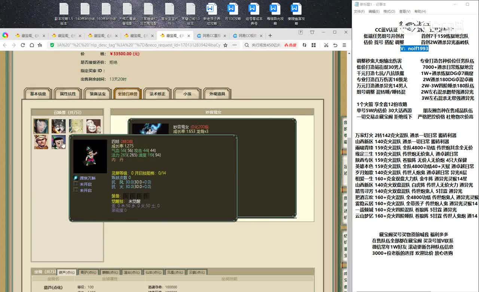The width and height of the screenshot is (479, 292).
Task: Click the browser address bar URL
Action: point(138,45)
